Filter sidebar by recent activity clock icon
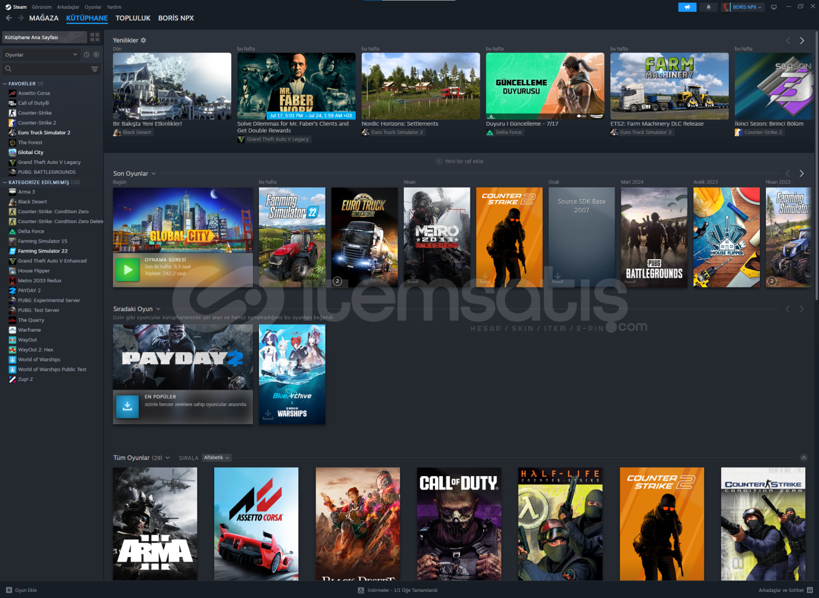Screen dimensions: 819x598 86,55
